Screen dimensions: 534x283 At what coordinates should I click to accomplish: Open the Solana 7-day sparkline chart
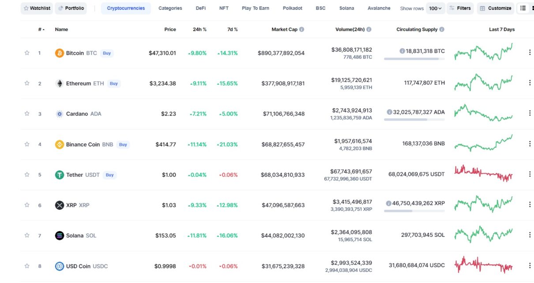[x=484, y=234]
